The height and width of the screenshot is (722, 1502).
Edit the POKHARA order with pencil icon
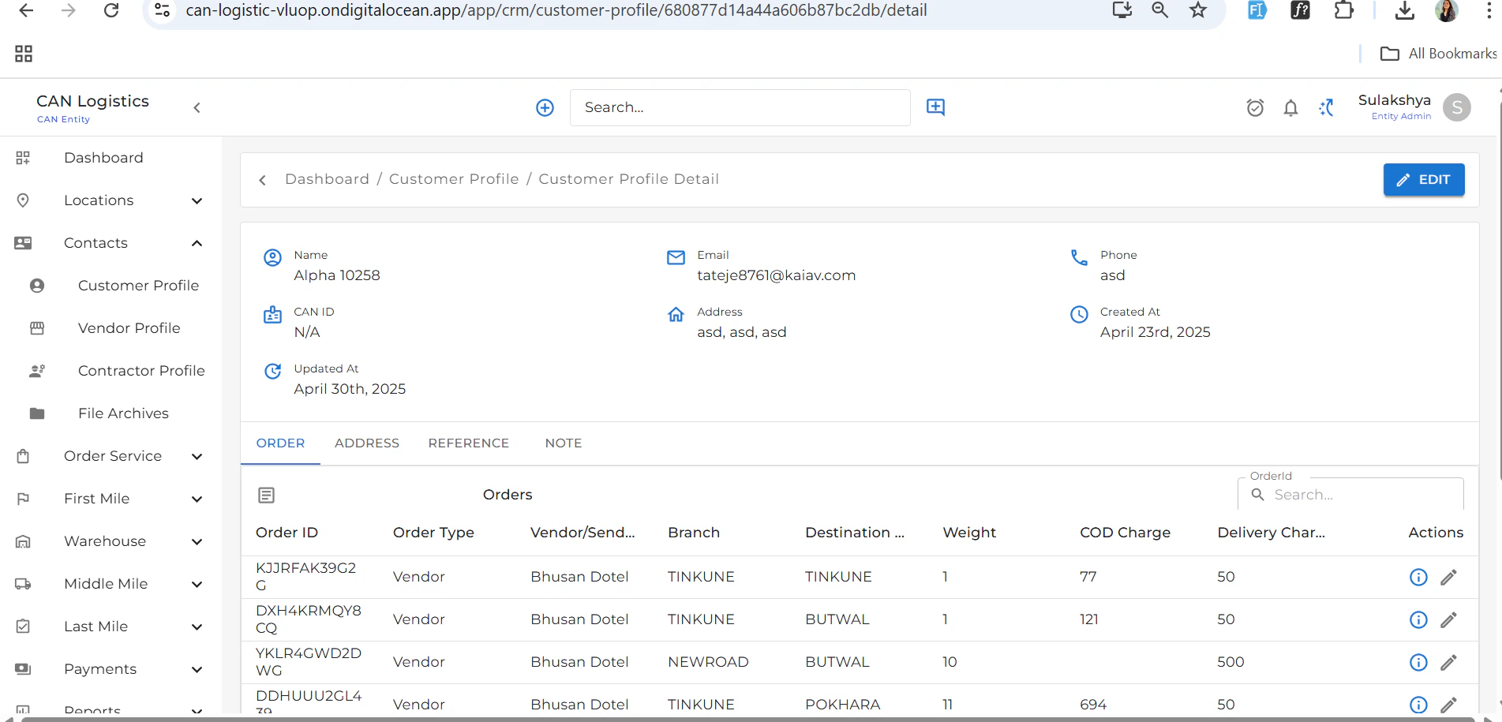pos(1448,705)
